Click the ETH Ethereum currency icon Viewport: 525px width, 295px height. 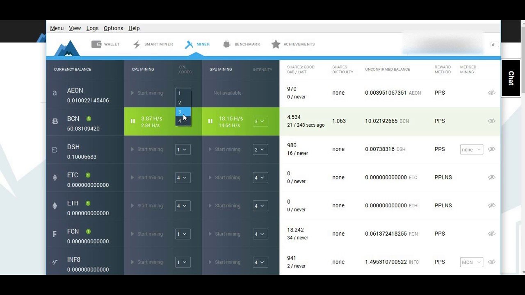coord(55,205)
